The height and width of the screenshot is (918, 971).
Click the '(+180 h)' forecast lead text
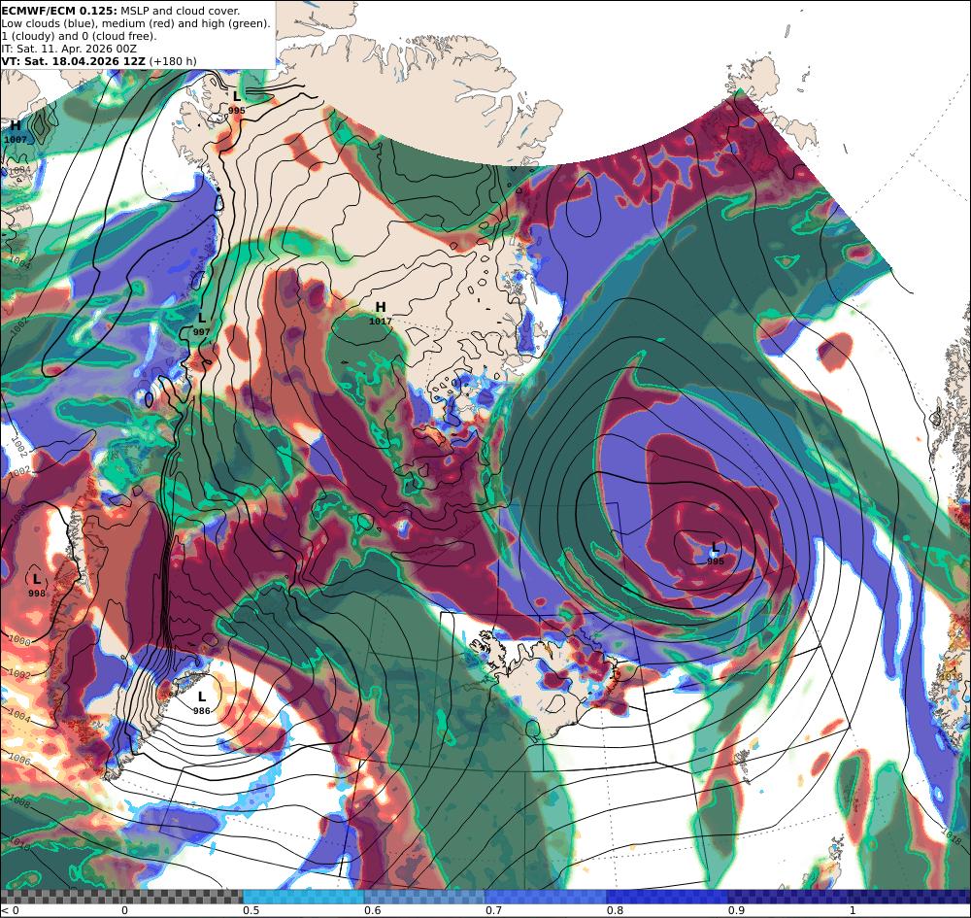tap(173, 61)
